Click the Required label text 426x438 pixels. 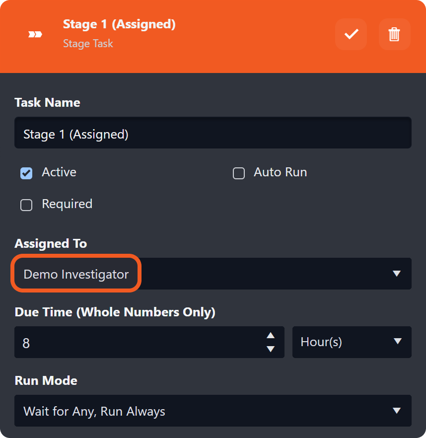67,204
